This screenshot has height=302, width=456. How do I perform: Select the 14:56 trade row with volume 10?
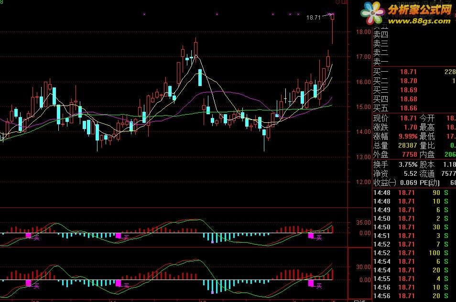[x=414, y=287]
